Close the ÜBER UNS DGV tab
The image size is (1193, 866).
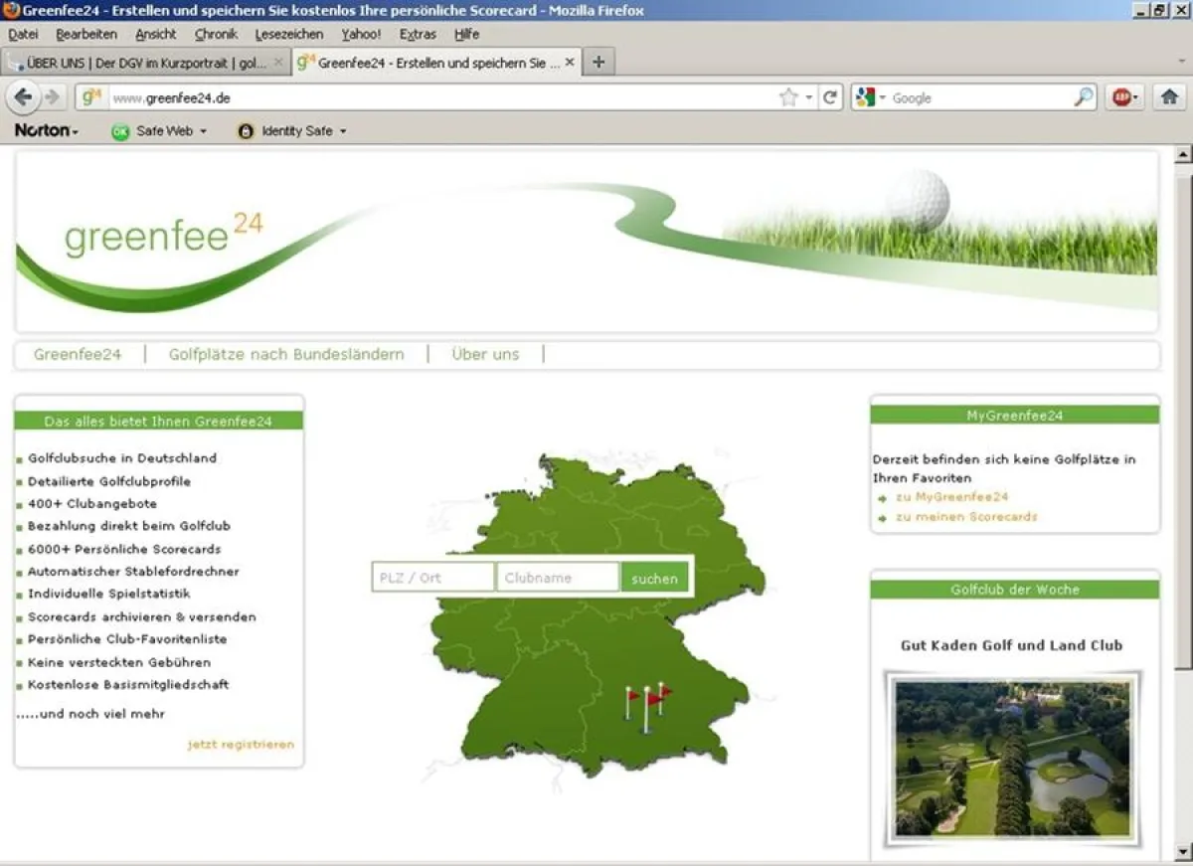pyautogui.click(x=278, y=62)
